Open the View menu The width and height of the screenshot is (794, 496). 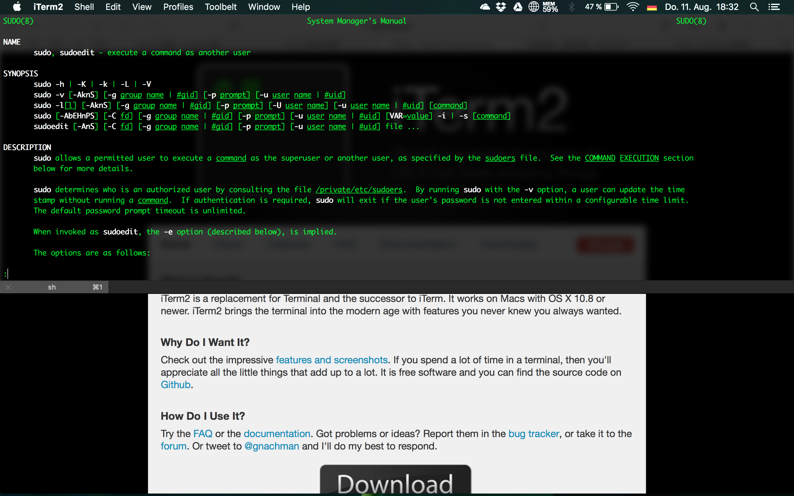(142, 7)
